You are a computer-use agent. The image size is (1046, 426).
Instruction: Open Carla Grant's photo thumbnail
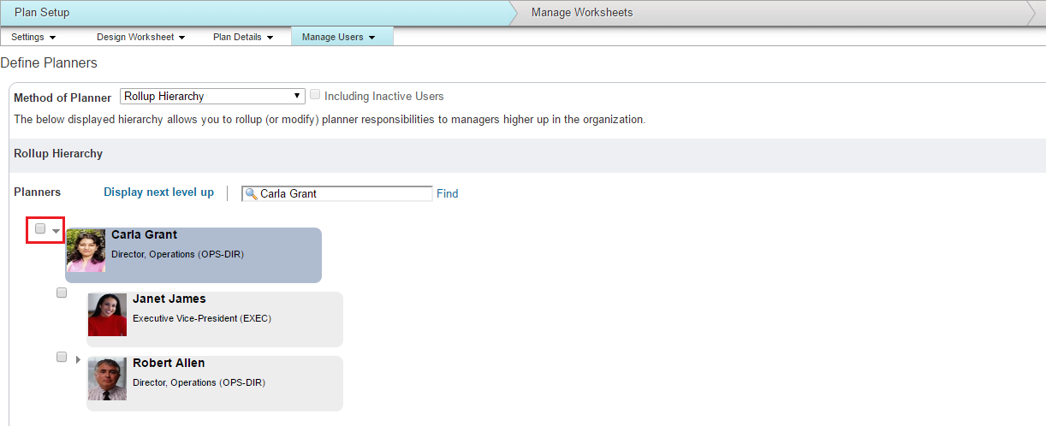click(86, 251)
